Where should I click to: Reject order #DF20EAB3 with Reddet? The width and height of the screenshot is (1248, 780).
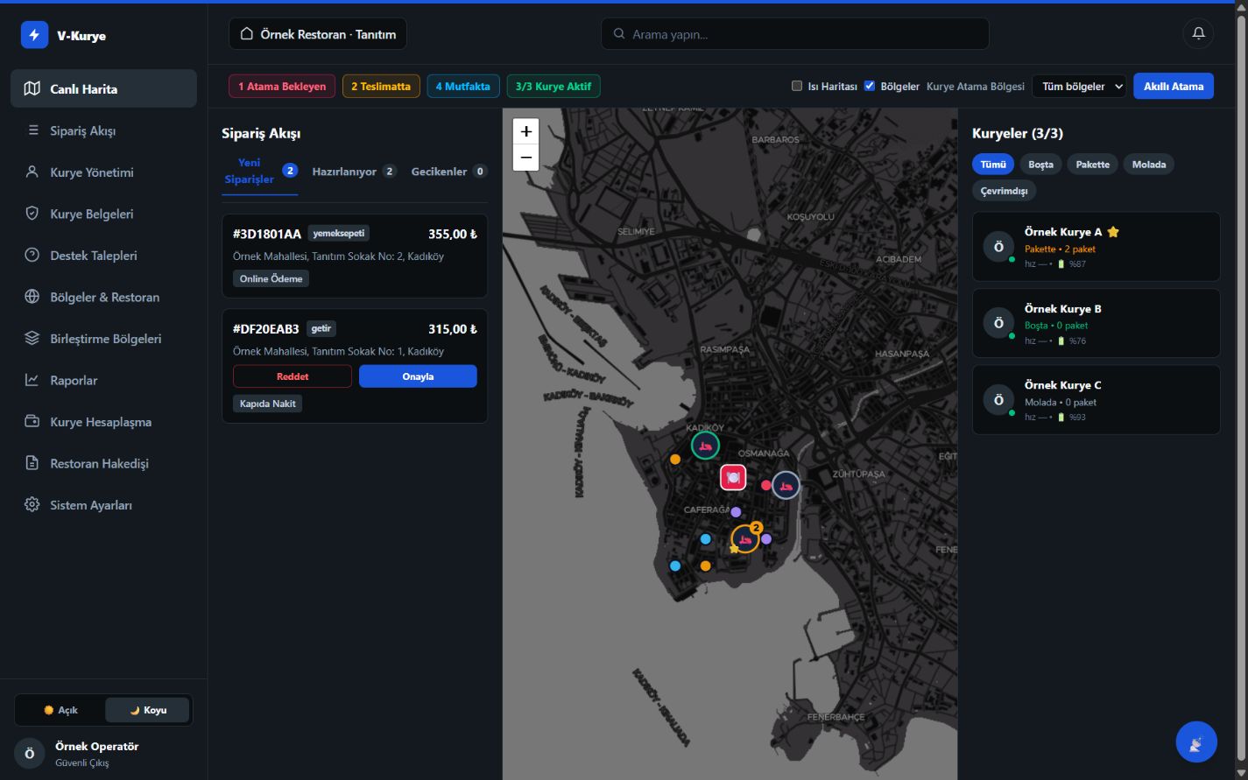point(293,376)
